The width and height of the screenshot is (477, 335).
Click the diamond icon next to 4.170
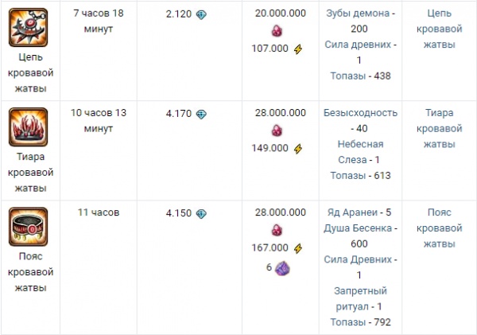(x=201, y=115)
